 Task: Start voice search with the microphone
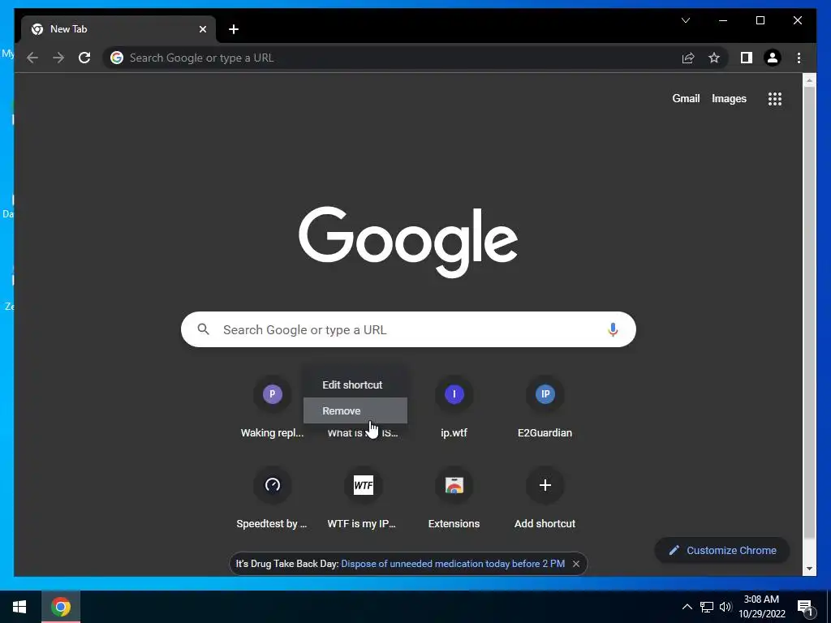coord(613,329)
